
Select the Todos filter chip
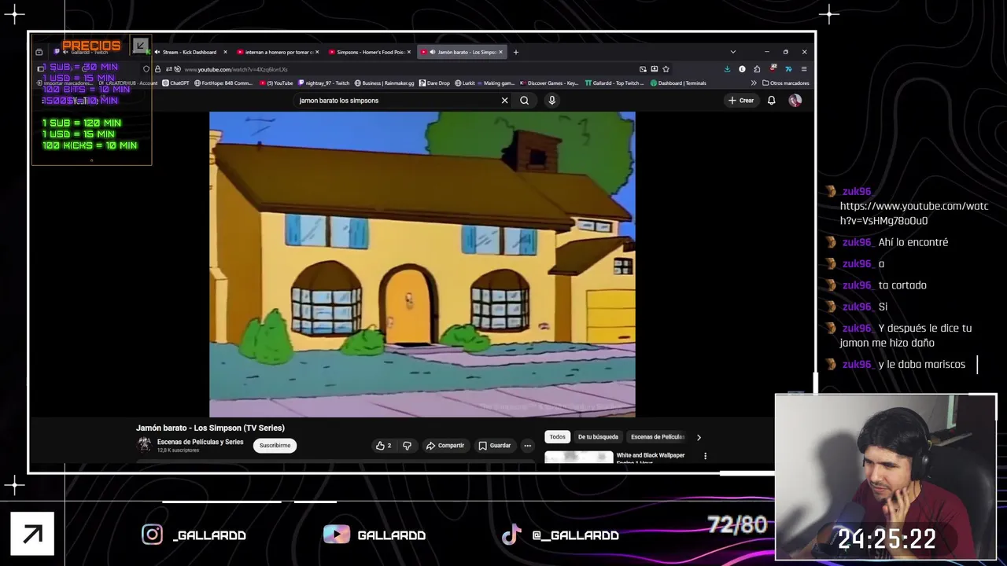tap(557, 437)
